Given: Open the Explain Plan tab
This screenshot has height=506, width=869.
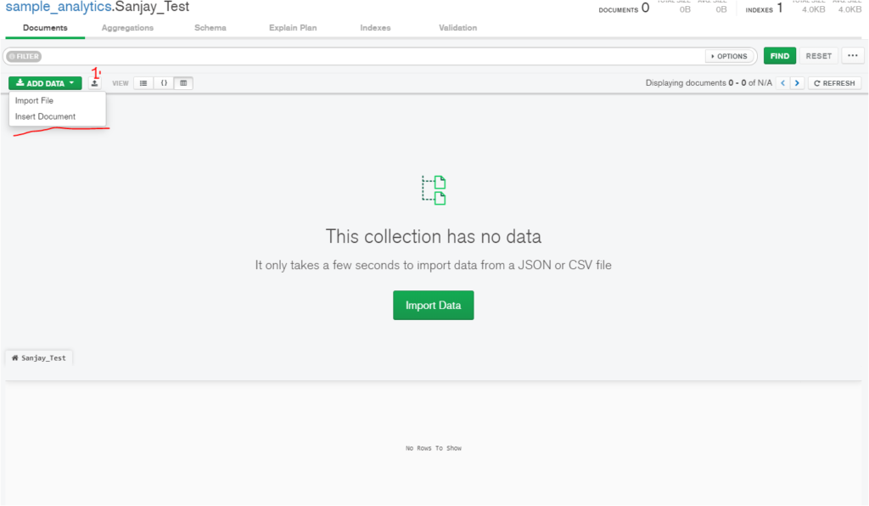Looking at the screenshot, I should point(293,28).
